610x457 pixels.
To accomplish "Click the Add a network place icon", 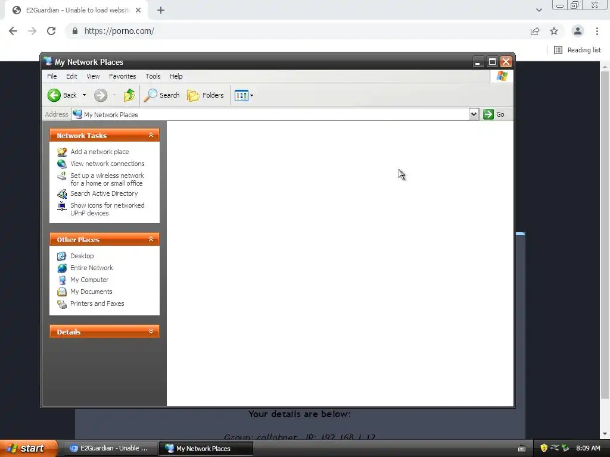I will tap(62, 152).
